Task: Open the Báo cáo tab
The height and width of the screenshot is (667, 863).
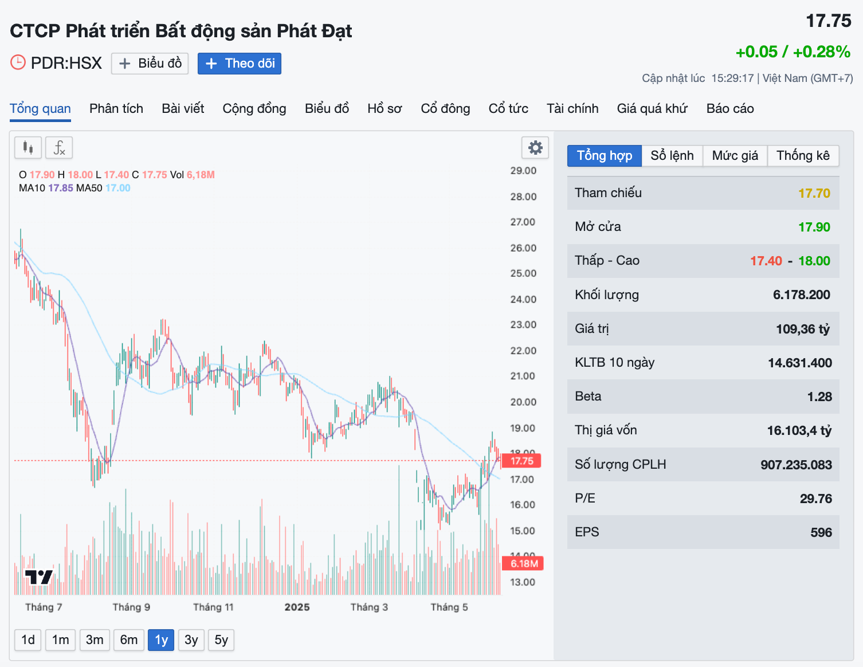Action: (730, 109)
